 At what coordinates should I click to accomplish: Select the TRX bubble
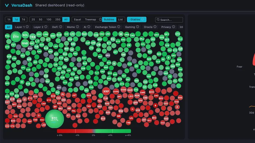pos(33,37)
